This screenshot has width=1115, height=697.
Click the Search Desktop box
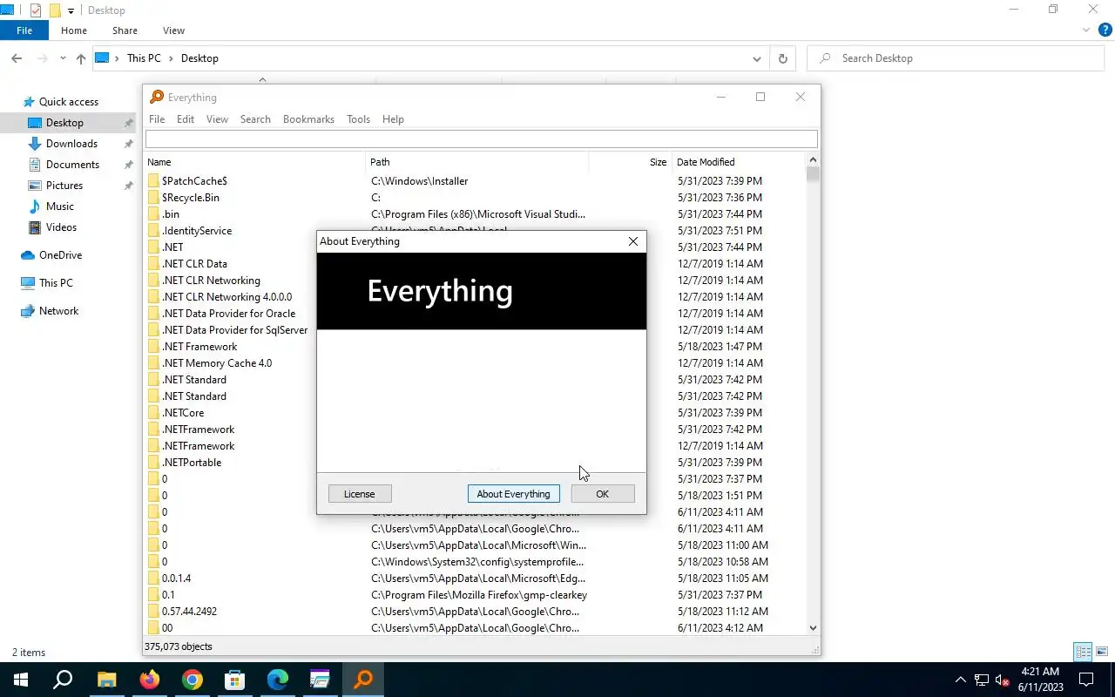956,58
